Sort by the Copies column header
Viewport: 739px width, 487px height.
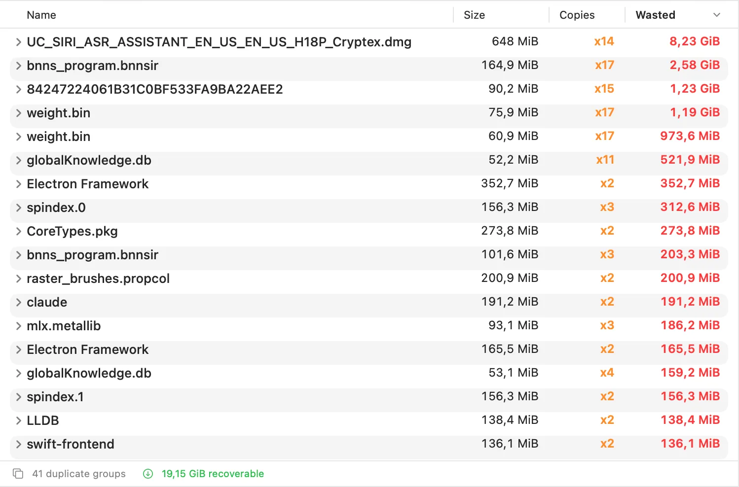coord(577,15)
